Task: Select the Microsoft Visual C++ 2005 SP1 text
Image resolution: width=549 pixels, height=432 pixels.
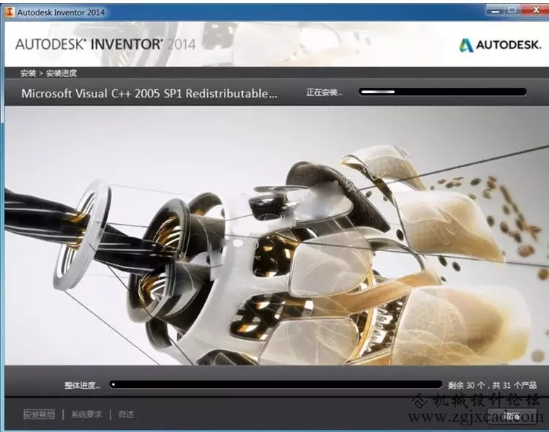Action: click(x=149, y=94)
